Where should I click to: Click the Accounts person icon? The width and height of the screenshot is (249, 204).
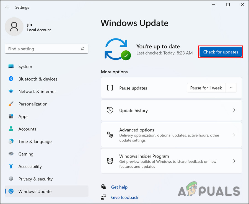11,129
